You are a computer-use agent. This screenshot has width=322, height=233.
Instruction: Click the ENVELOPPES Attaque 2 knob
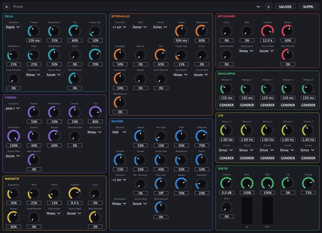pos(247,89)
